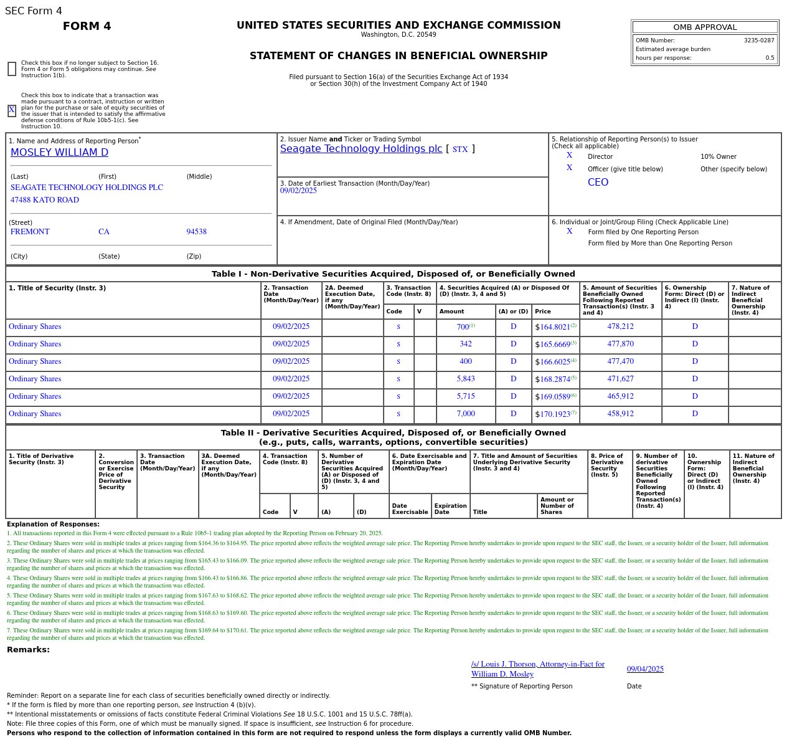Select the amount 342 in Table I

pos(466,344)
